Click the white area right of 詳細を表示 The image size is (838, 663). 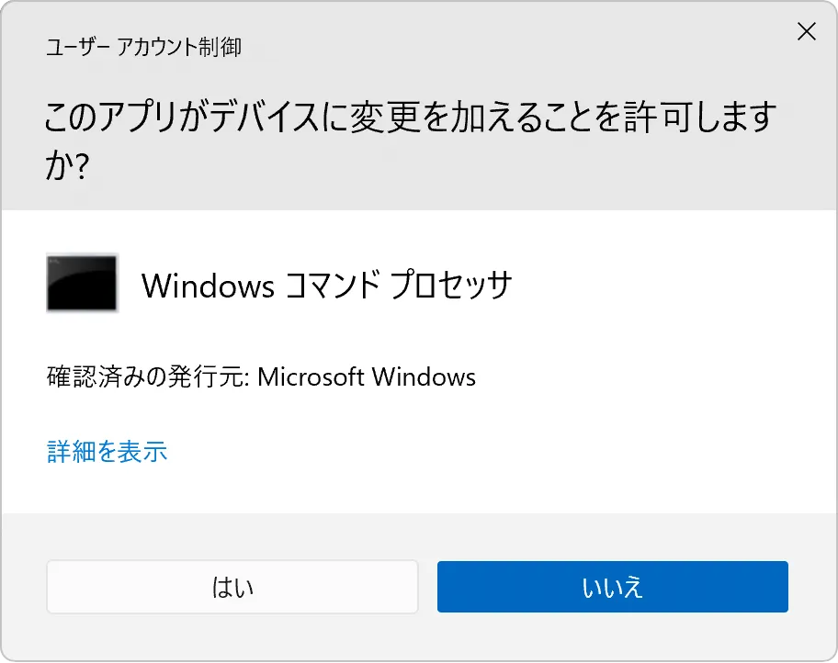click(x=459, y=451)
